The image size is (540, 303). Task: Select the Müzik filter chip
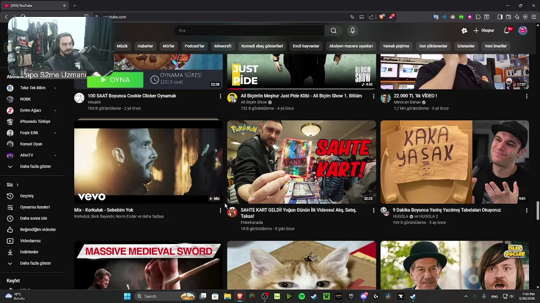pyautogui.click(x=122, y=46)
